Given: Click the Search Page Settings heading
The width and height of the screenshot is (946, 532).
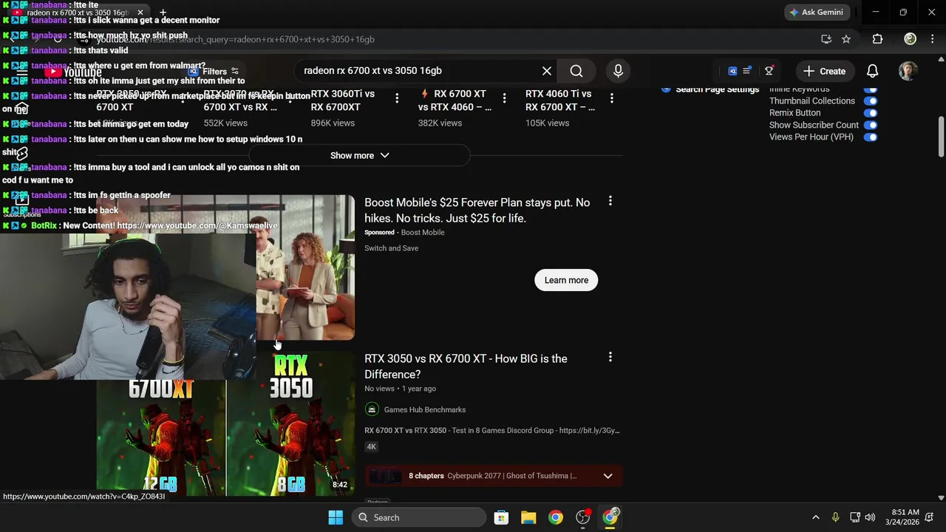Looking at the screenshot, I should pyautogui.click(x=717, y=89).
